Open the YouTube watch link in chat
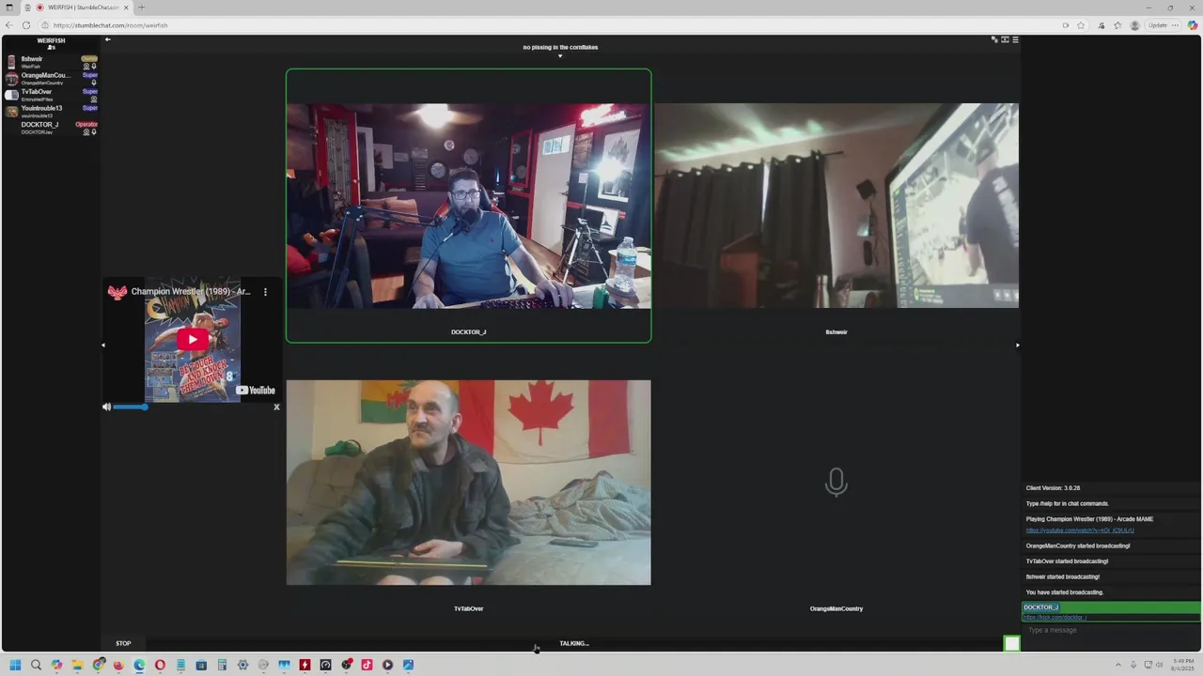The image size is (1203, 676). [x=1080, y=530]
